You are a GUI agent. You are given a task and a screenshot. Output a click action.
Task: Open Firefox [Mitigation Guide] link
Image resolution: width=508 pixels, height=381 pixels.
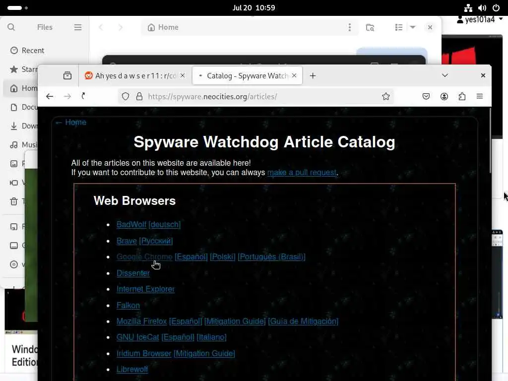[x=235, y=321]
